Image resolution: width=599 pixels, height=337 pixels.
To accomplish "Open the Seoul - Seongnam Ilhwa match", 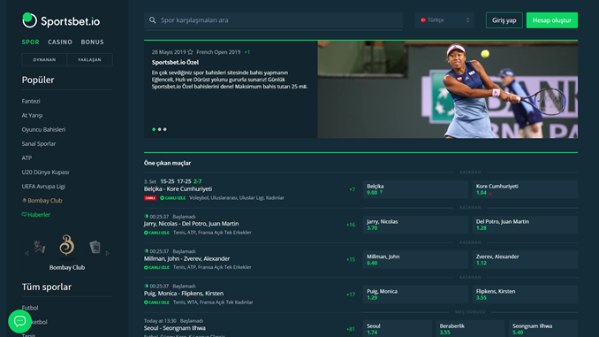I will (x=175, y=328).
